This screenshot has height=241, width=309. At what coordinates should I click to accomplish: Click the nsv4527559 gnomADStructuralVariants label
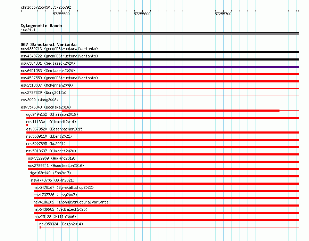click(x=59, y=78)
